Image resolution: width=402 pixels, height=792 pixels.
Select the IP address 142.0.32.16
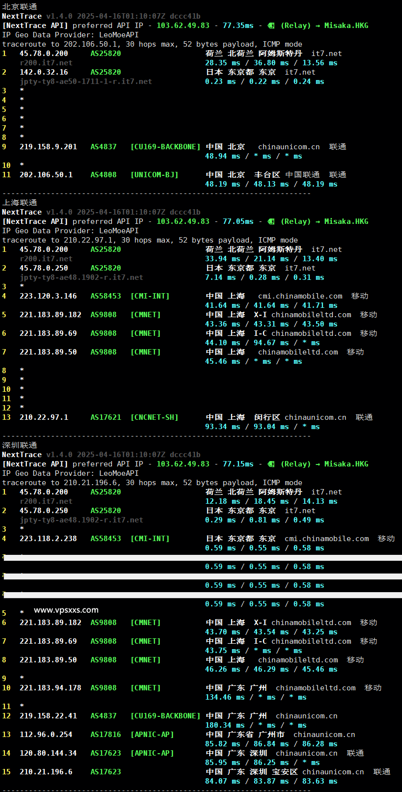(44, 72)
